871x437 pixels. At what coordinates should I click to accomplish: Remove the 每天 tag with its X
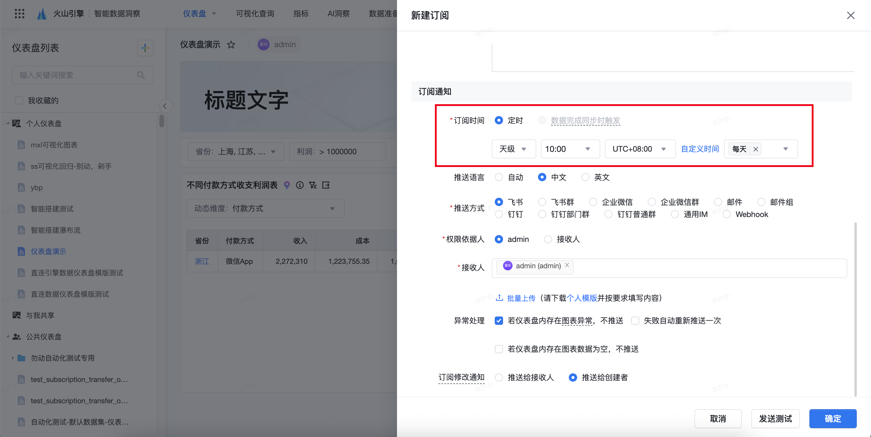[756, 149]
